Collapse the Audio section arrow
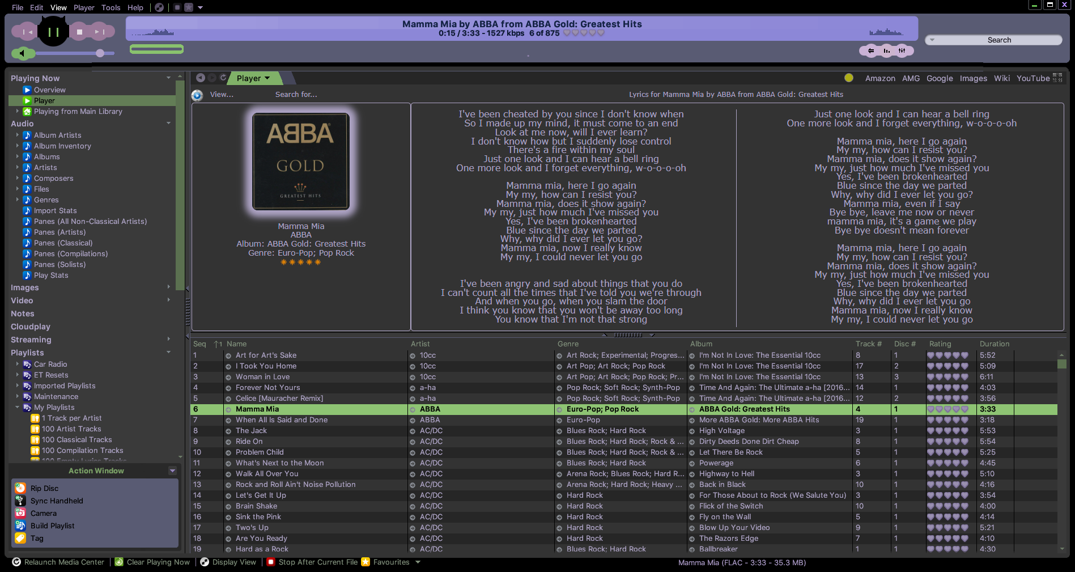This screenshot has height=572, width=1075. (168, 123)
